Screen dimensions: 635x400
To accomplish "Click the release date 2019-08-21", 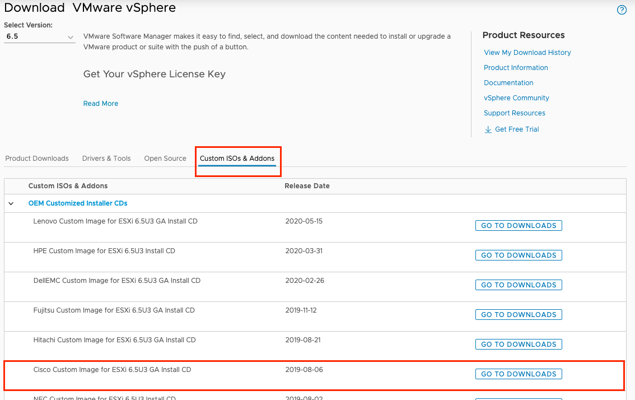I will (x=303, y=340).
